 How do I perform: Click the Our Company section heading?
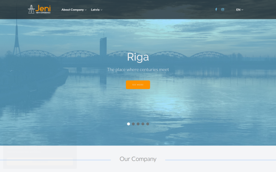click(x=138, y=159)
